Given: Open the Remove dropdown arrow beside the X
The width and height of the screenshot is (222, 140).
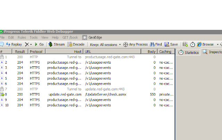Looking at the screenshot, I should pos(31,44).
